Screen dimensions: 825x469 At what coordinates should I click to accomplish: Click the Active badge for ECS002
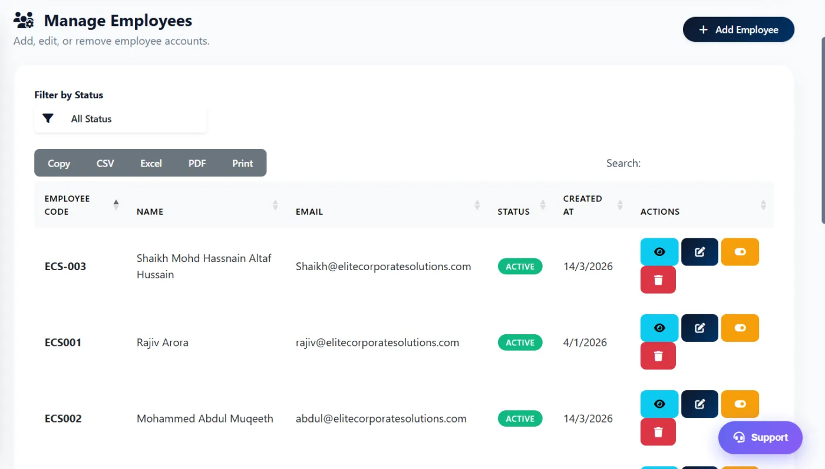click(520, 418)
